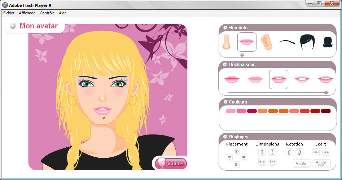Pick the maroon lip color
This screenshot has height=180, width=342.
click(326, 111)
